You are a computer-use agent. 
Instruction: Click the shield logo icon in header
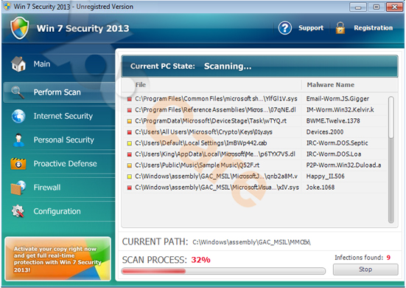(19, 28)
